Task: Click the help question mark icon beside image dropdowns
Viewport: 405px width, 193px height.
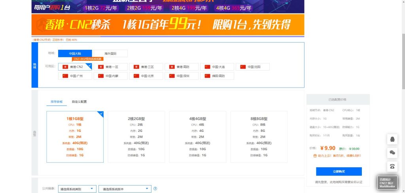Action: tap(155, 189)
